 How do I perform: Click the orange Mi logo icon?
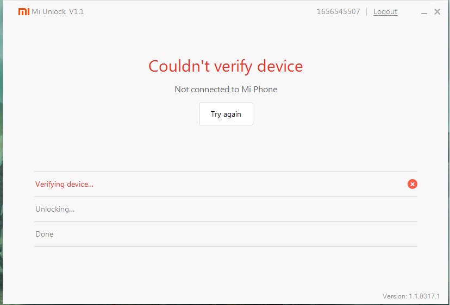coord(24,12)
